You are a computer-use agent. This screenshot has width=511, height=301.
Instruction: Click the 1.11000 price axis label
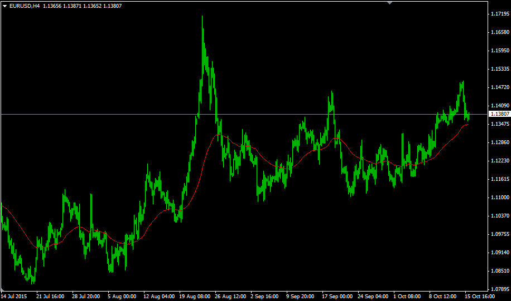[x=500, y=198]
